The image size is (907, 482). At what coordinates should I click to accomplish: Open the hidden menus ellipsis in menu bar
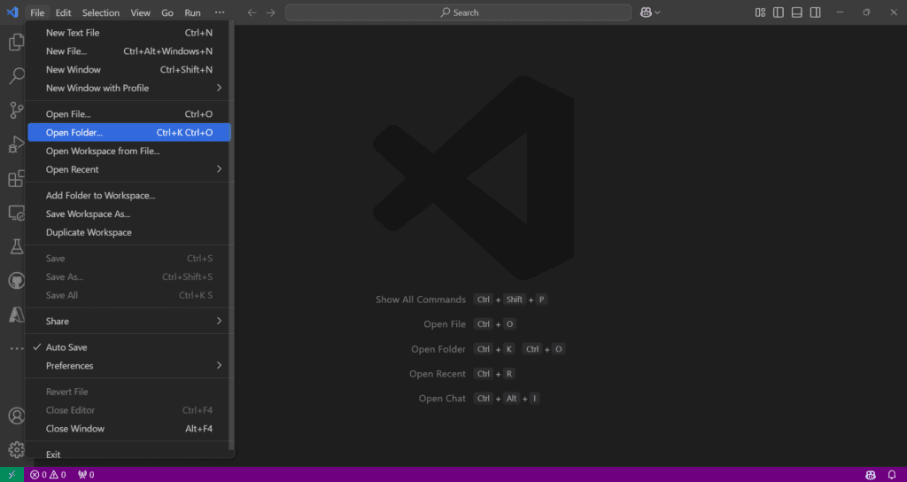pos(220,12)
